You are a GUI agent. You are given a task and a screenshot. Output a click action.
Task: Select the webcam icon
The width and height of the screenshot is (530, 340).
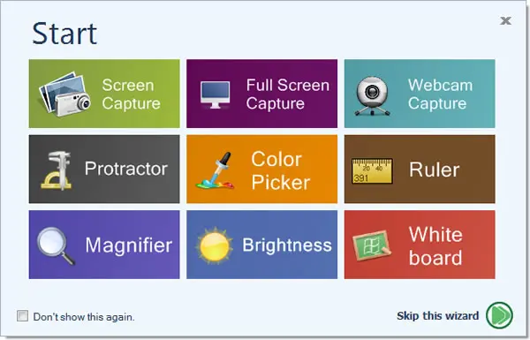coord(372,96)
